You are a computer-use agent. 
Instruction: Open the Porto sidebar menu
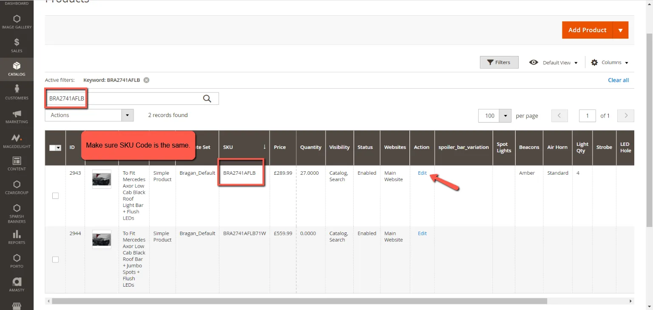pos(17,261)
